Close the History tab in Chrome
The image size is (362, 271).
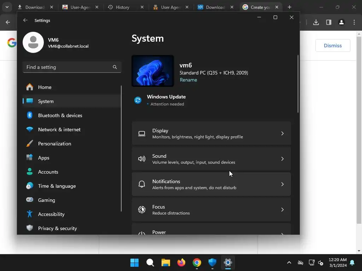[x=142, y=7]
